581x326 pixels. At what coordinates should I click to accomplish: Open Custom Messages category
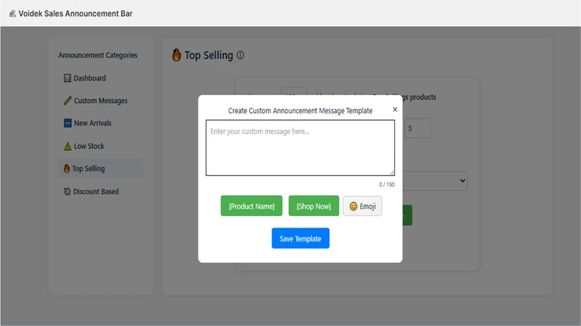96,101
